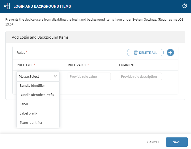Screen dimensions: 191x149
Task: Click the Please Select rule type dropdown
Action: click(38, 76)
